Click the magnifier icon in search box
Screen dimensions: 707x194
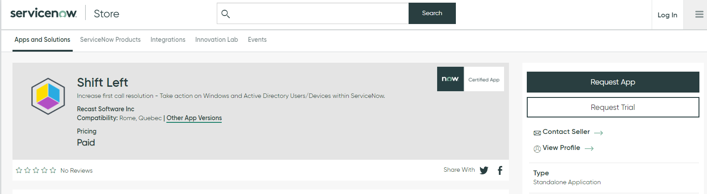pos(226,14)
